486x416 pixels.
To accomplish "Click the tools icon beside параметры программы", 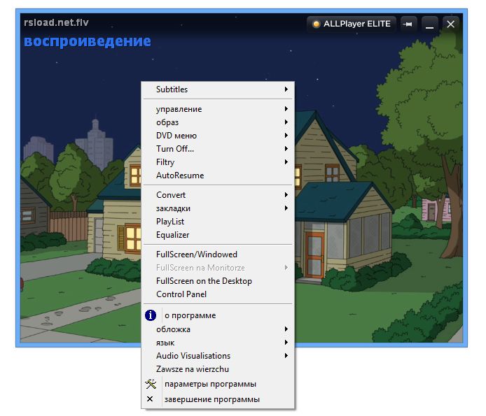I will click(151, 384).
